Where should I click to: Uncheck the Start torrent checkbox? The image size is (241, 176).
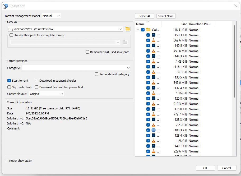tap(9, 81)
